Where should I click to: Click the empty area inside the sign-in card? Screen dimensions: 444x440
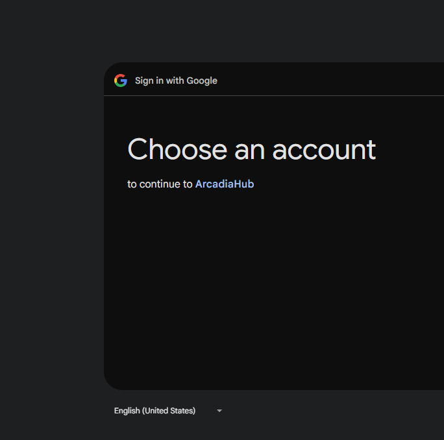coord(273,292)
